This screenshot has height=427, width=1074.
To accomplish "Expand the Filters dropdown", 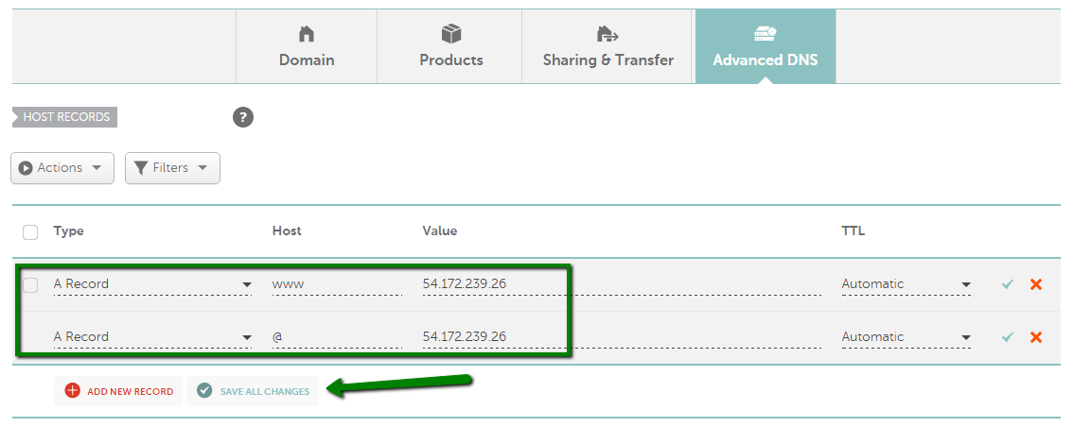I will click(x=172, y=168).
